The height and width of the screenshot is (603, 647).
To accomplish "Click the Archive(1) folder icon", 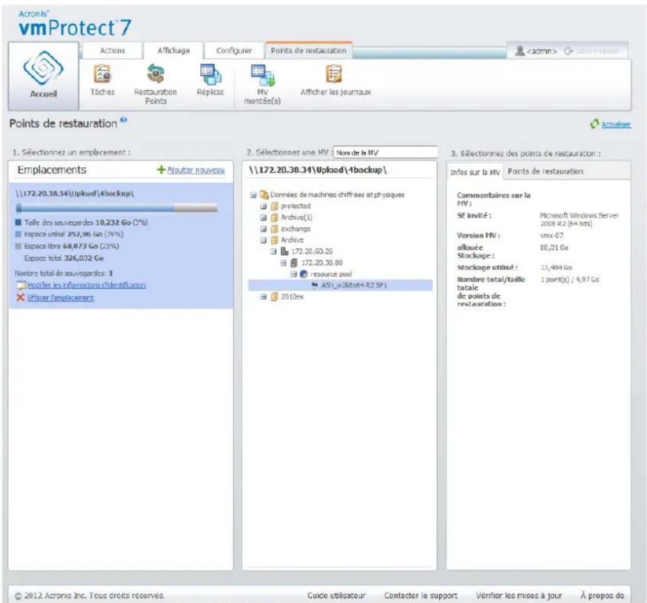I will click(x=274, y=218).
